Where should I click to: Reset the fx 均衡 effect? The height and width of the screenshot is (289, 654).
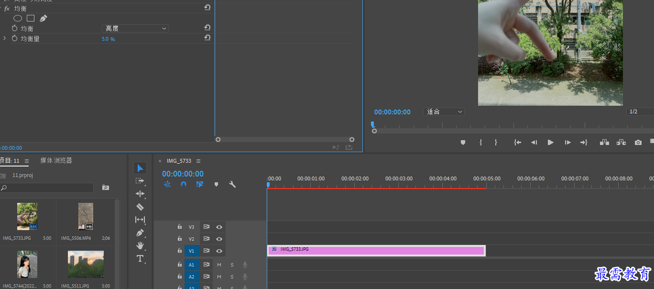[x=207, y=8]
